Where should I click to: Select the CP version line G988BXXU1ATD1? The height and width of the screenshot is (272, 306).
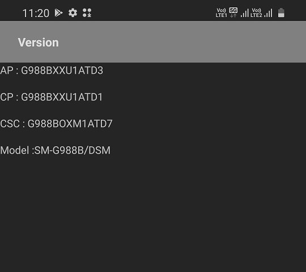(x=52, y=97)
